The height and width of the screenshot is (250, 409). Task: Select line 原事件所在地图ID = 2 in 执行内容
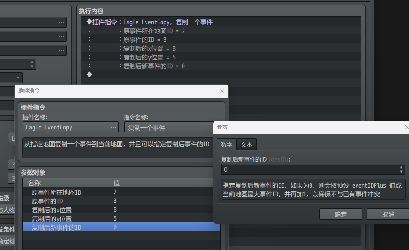pyautogui.click(x=221, y=31)
